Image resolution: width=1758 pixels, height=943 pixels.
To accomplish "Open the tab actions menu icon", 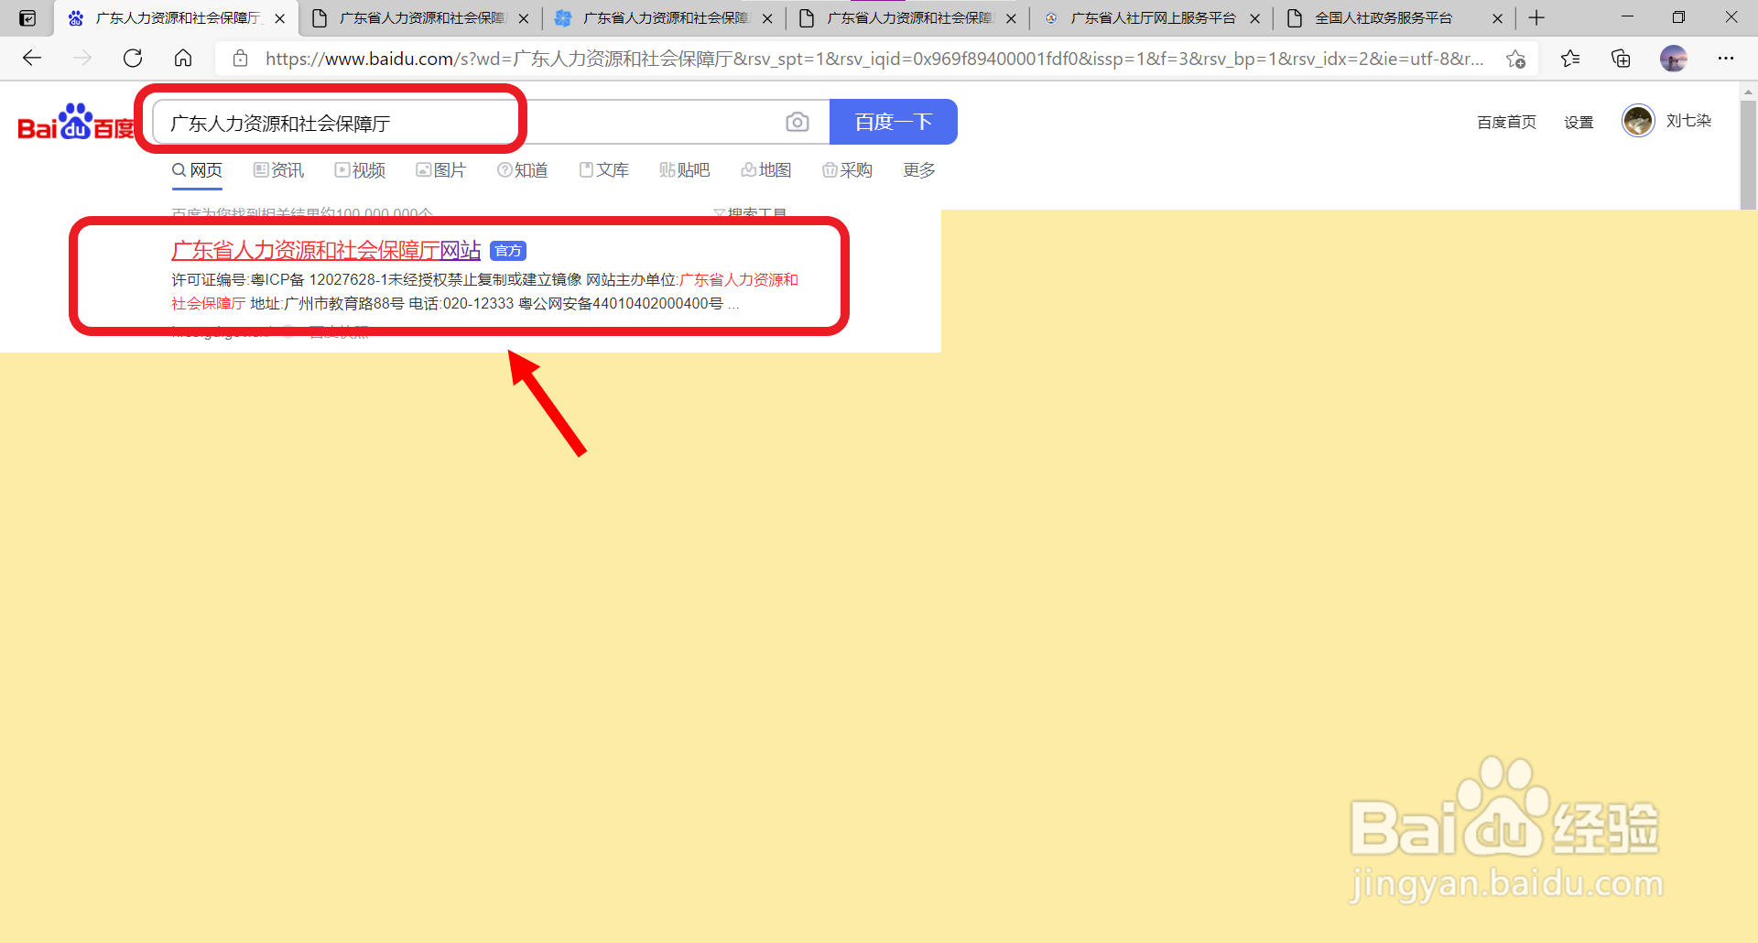I will [x=27, y=18].
